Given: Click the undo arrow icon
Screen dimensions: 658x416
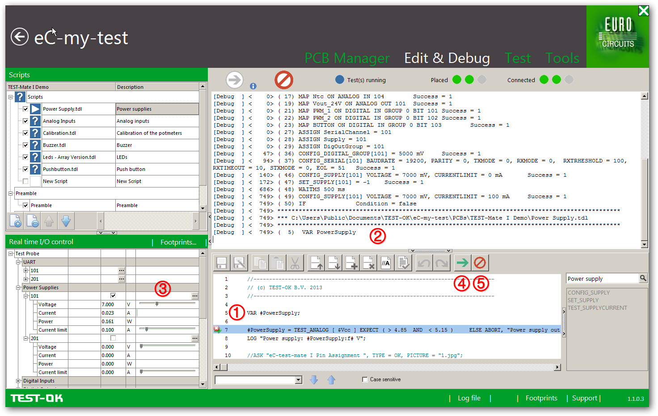Looking at the screenshot, I should pyautogui.click(x=424, y=263).
